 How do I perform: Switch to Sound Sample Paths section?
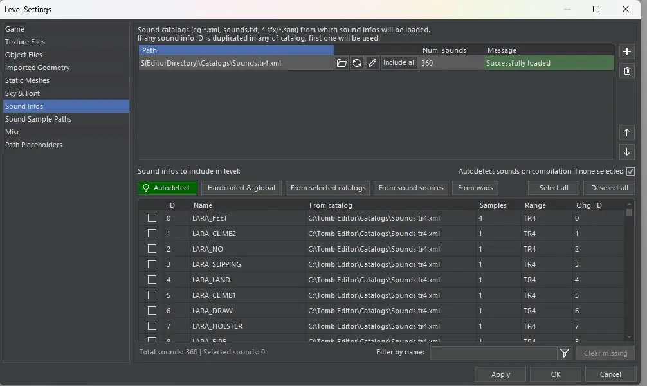coord(38,119)
